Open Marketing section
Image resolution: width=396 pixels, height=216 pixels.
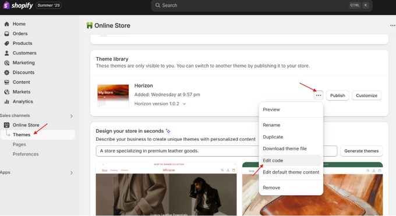tap(24, 63)
